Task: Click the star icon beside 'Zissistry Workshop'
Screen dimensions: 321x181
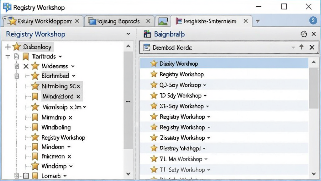Action: point(154,138)
